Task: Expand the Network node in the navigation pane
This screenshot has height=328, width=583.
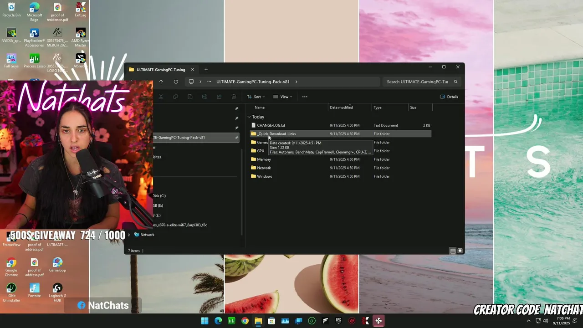Action: click(130, 235)
